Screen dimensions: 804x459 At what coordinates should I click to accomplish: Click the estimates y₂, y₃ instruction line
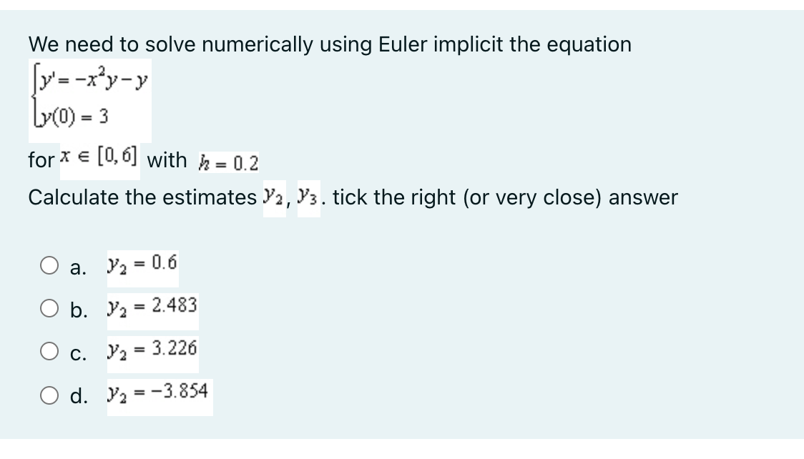(x=353, y=196)
